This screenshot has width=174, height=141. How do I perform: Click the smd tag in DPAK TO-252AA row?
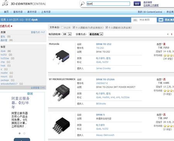[x=113, y=97]
